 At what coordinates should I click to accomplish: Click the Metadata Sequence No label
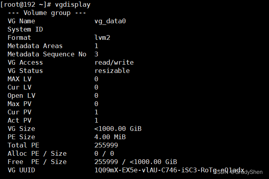click(x=47, y=54)
